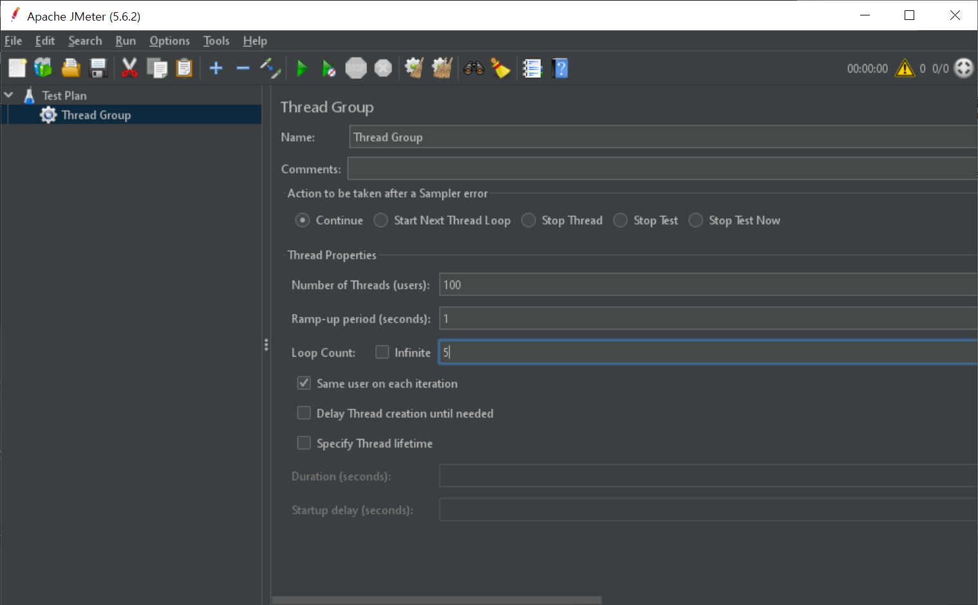Select the Stop Test radio button
Image resolution: width=978 pixels, height=605 pixels.
[x=620, y=220]
